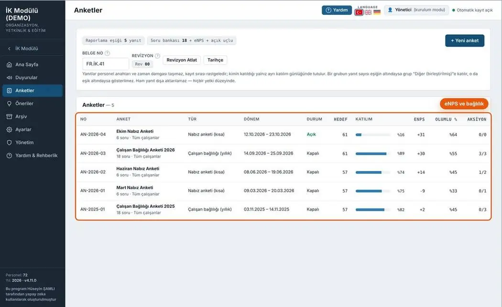Image resolution: width=502 pixels, height=307 pixels.
Task: Select Anketler in the sidebar
Action: 33,91
